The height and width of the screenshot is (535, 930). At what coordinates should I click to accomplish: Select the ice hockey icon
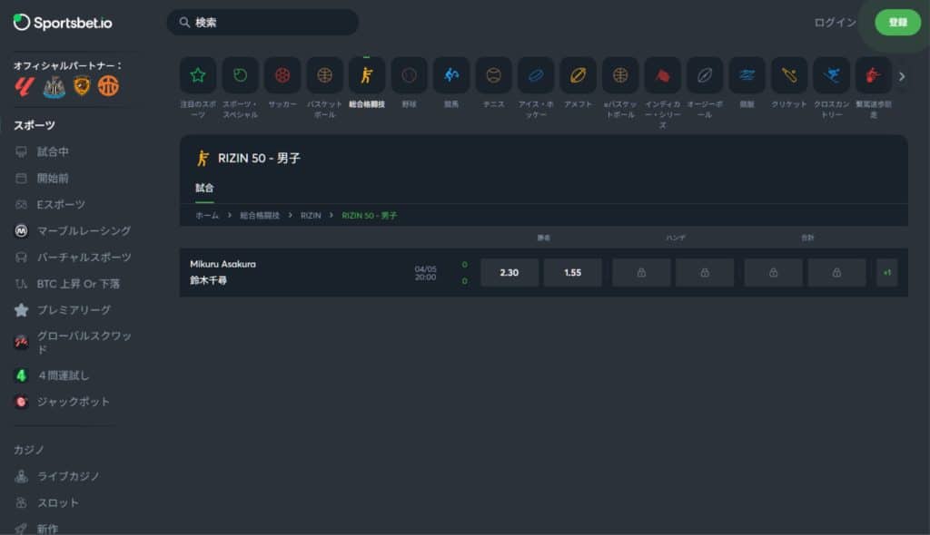pyautogui.click(x=536, y=75)
